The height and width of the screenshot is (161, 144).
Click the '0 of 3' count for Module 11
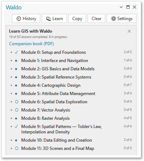(128, 148)
